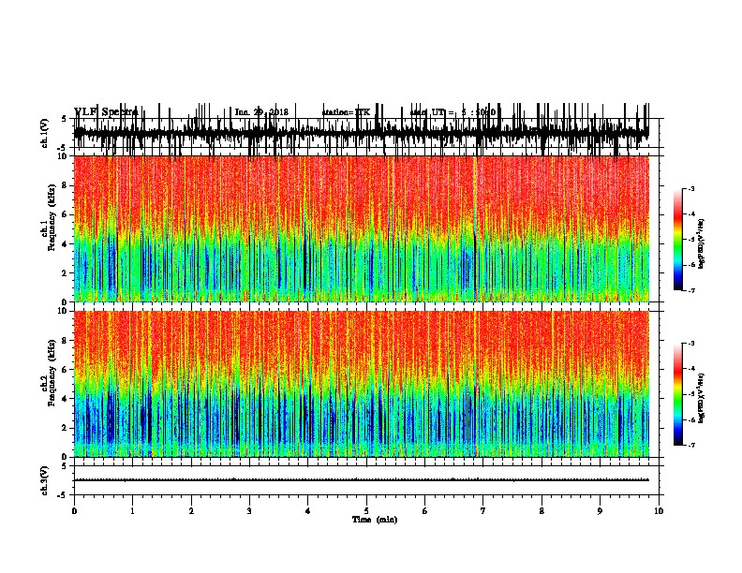Click the time tick label '1'
Viewport: 742px width, 573px height.
(132, 511)
